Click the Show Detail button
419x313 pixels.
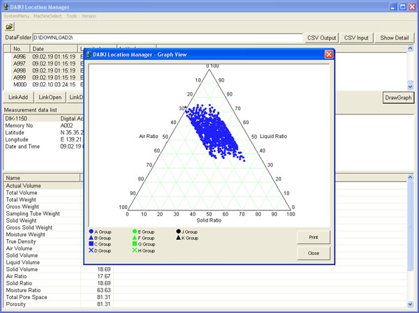pos(395,38)
